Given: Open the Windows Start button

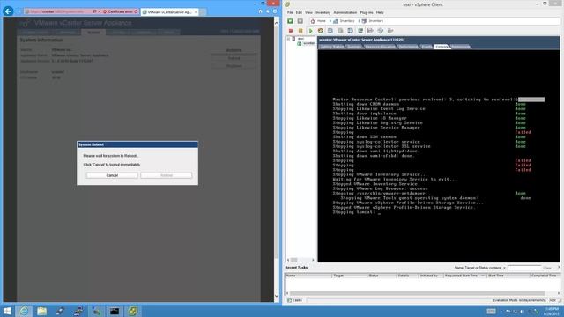Looking at the screenshot, I should 7,311.
